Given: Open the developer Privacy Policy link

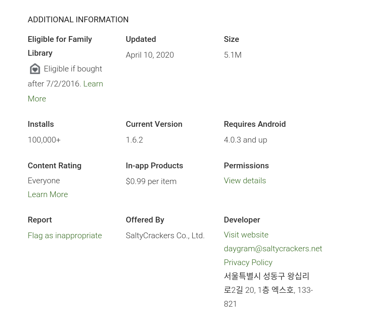Looking at the screenshot, I should click(248, 262).
